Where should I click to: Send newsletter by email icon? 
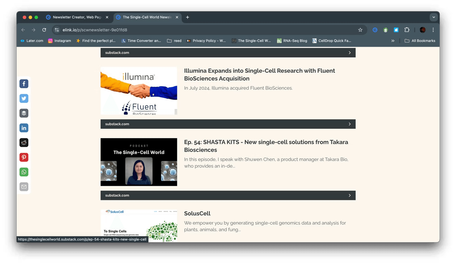24,187
